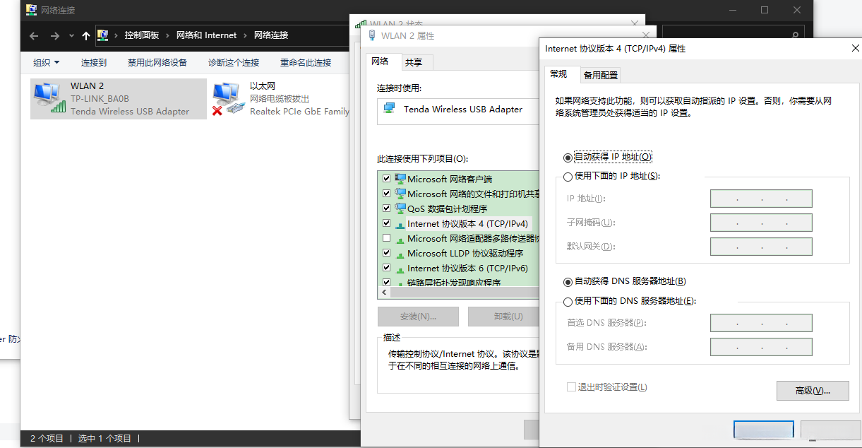Click the 网络连接 window title icon

32,10
